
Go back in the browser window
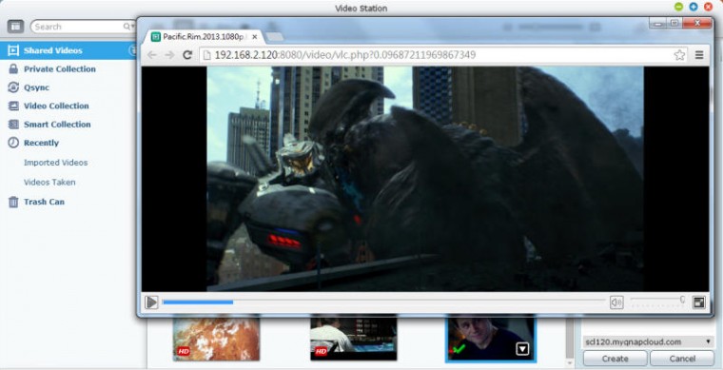coord(151,55)
